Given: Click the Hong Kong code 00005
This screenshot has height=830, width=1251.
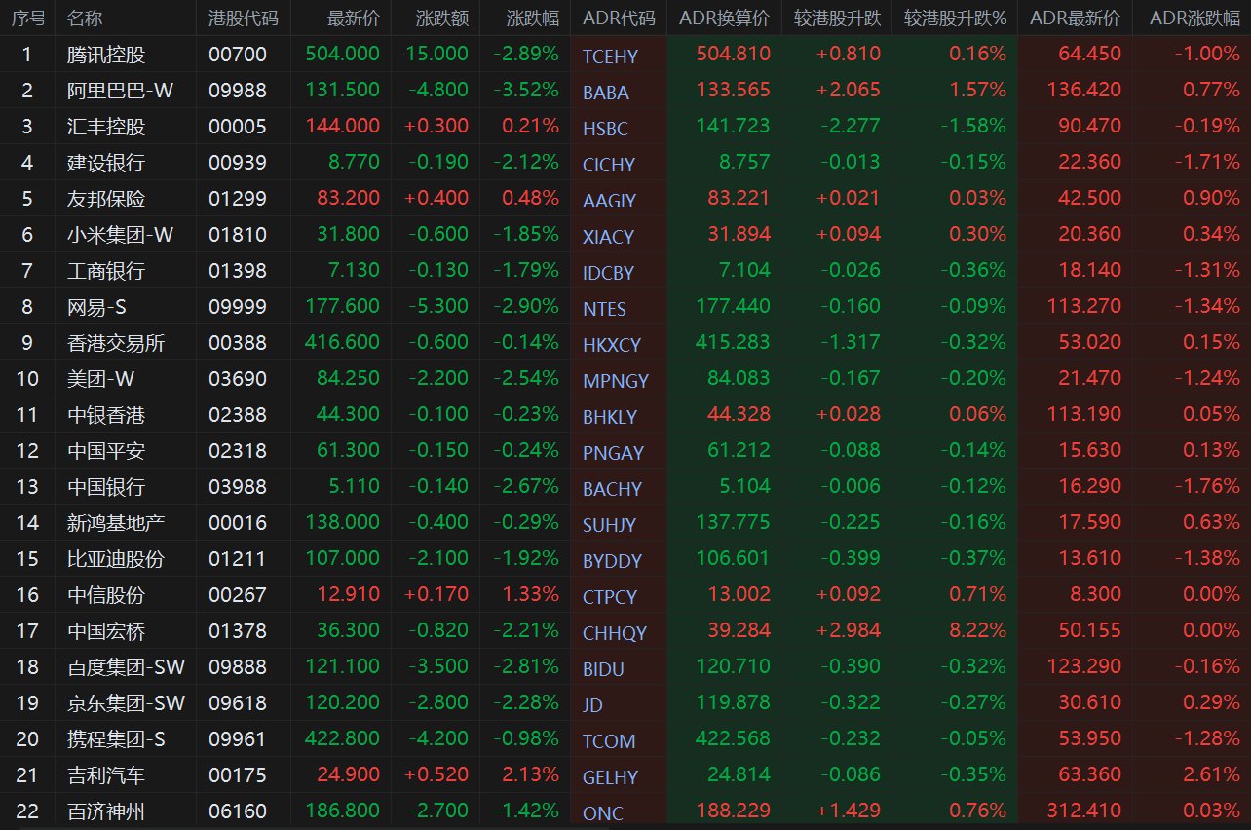Looking at the screenshot, I should point(238,126).
